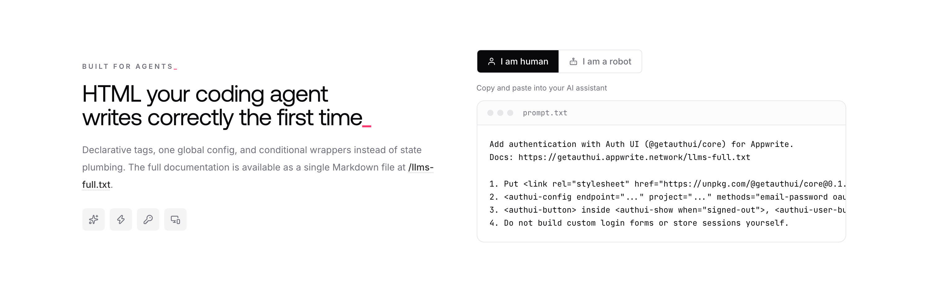Viewport: 928px width, 292px height.
Task: Choose the key icon button
Action: click(148, 219)
